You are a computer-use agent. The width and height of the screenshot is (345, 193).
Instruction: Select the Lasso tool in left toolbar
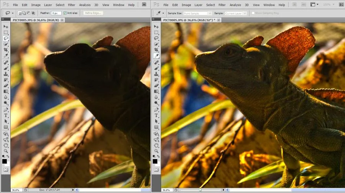click(6, 38)
